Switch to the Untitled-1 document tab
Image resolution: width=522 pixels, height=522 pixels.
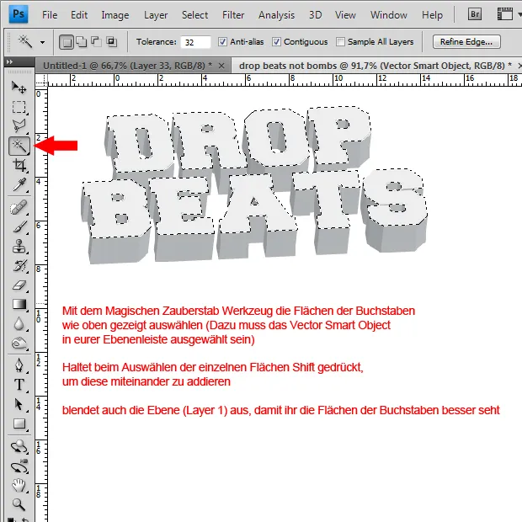tap(126, 65)
